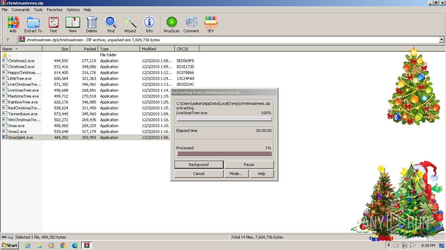Run the Test archive tool
Image resolution: width=446 pixels, height=250 pixels.
pyautogui.click(x=53, y=25)
